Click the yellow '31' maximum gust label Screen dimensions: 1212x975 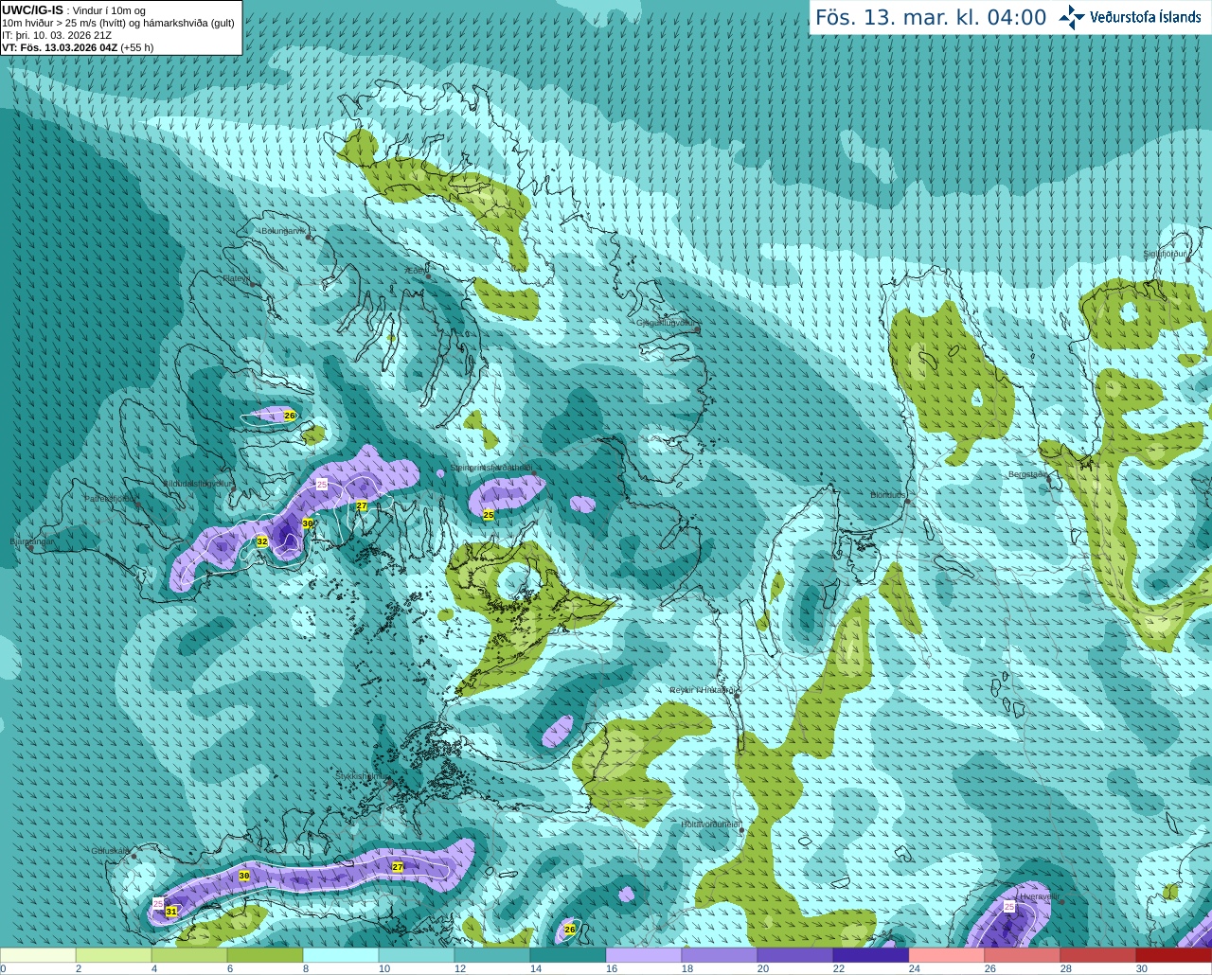point(171,912)
